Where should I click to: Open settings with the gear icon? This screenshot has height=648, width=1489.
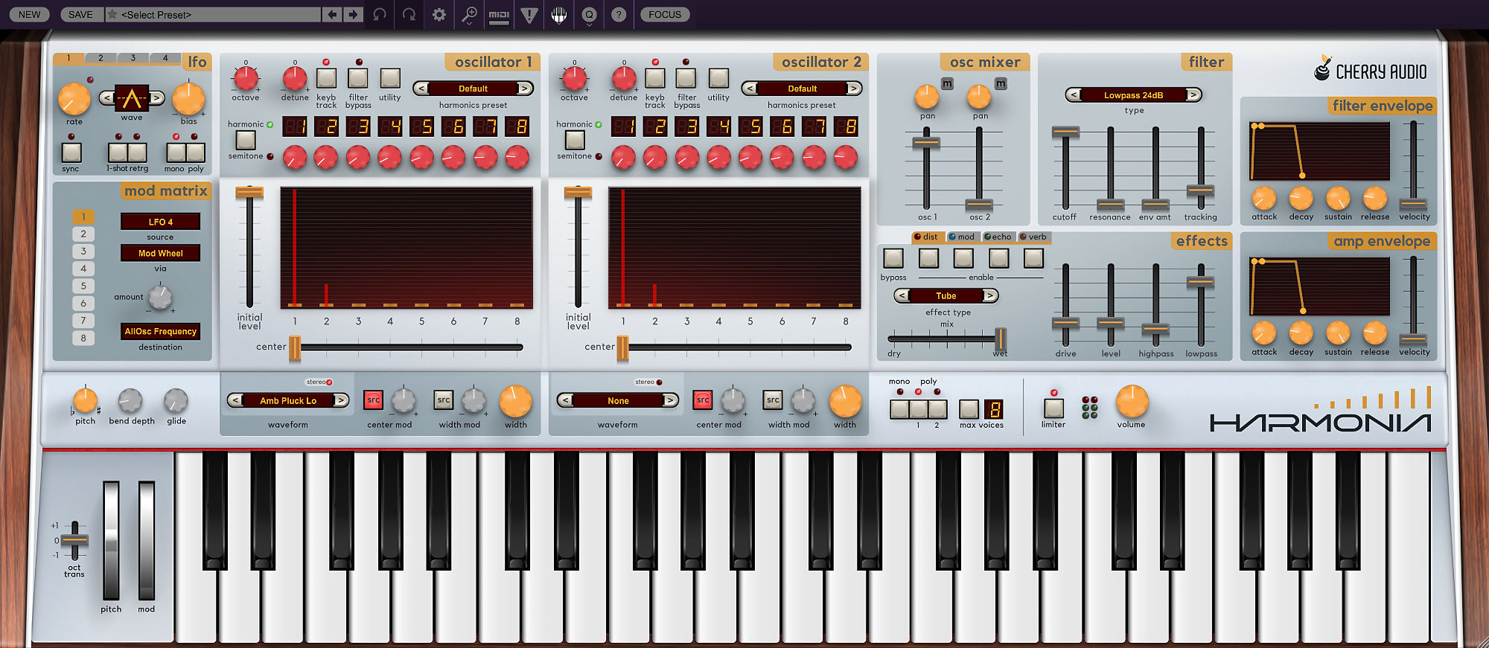(x=439, y=14)
